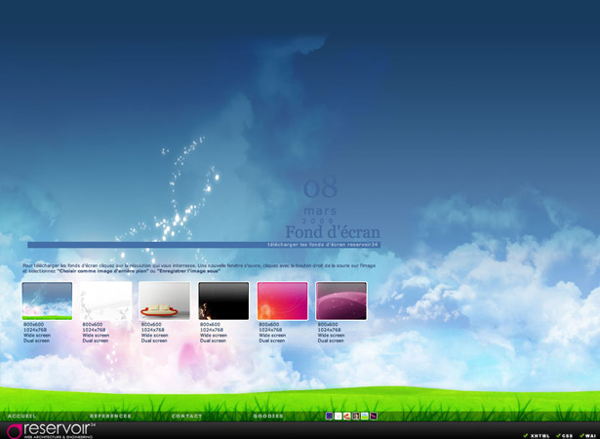Open the blue sky wallpaper thumbnail
Image resolution: width=600 pixels, height=439 pixels.
pos(47,300)
